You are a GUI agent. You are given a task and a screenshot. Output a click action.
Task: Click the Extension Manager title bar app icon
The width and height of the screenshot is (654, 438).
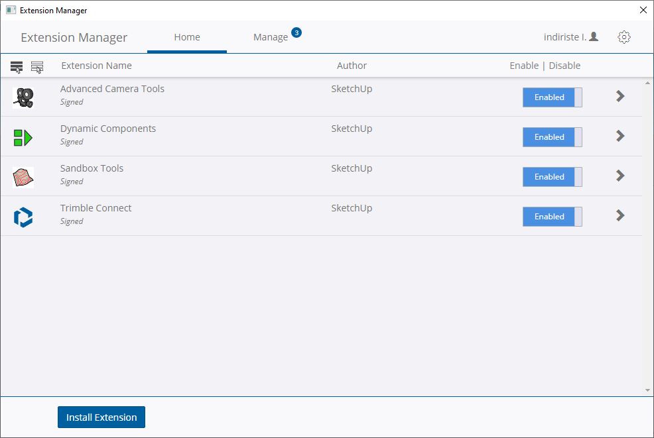click(11, 10)
